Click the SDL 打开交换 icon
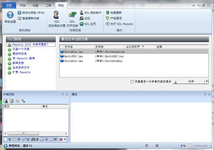The width and height of the screenshot is (214, 150). (73, 15)
